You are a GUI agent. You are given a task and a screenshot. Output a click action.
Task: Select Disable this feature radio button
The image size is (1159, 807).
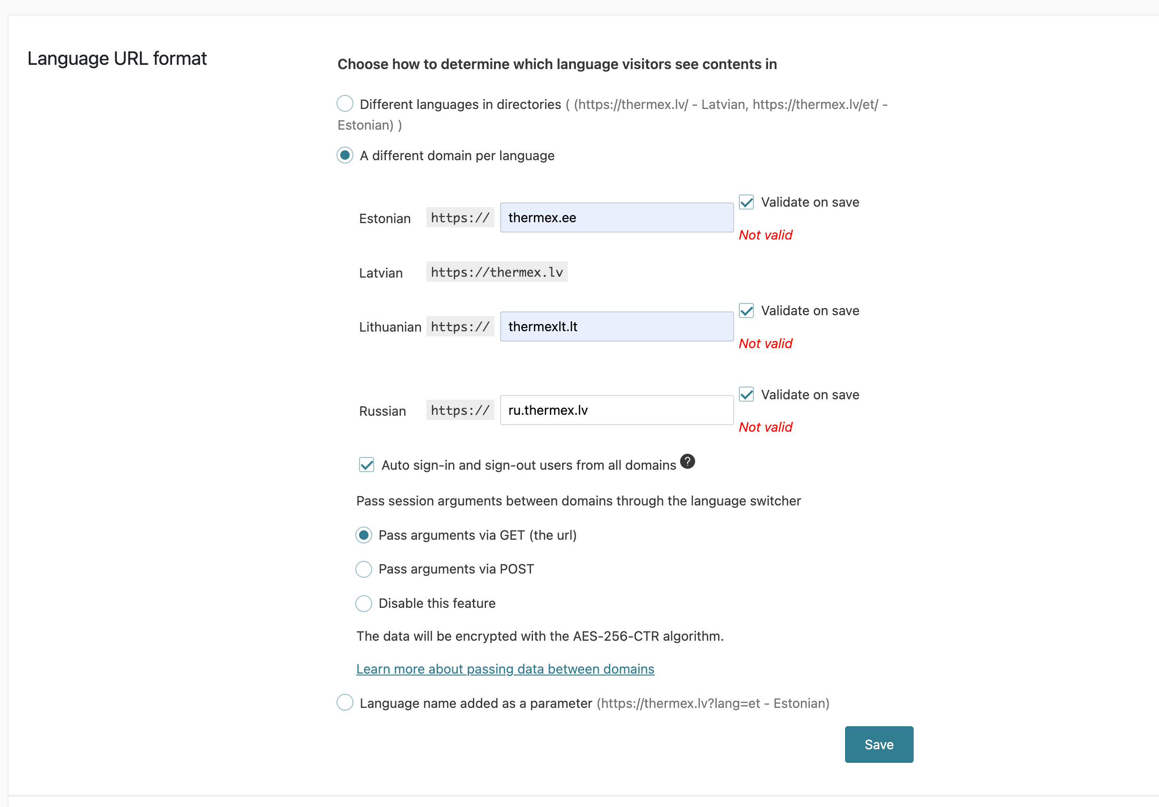[363, 603]
